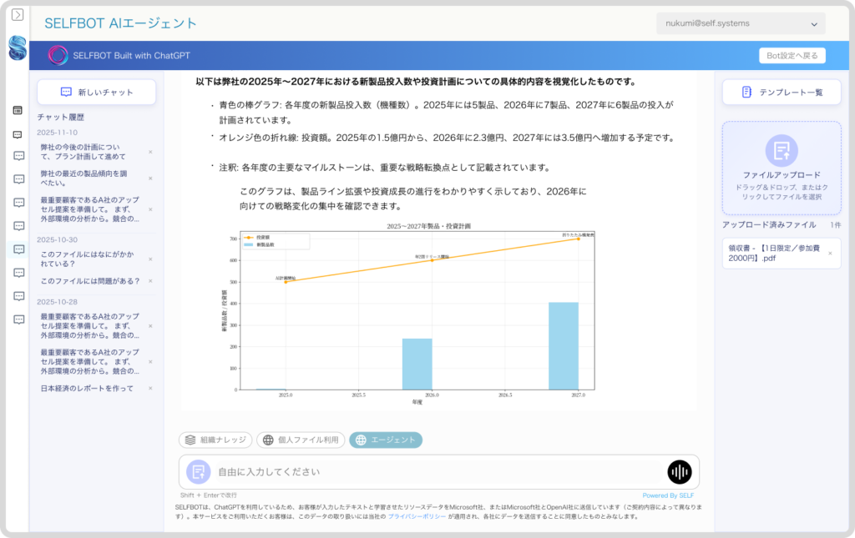Toggle the 組織ナレッジ mode
The height and width of the screenshot is (538, 855).
[x=215, y=440]
